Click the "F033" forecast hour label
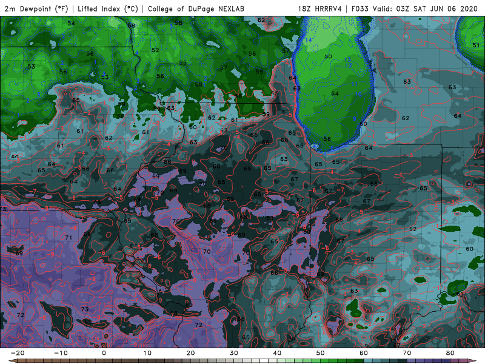 360,8
